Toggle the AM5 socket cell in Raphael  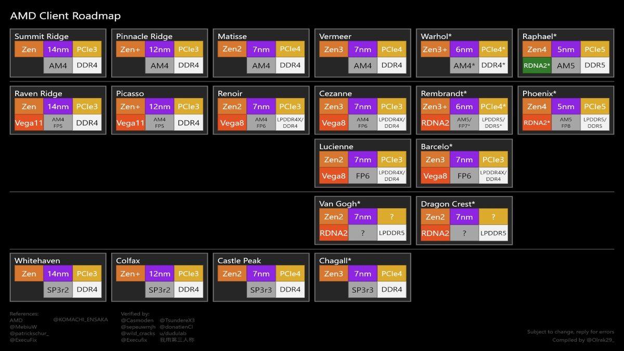(565, 66)
